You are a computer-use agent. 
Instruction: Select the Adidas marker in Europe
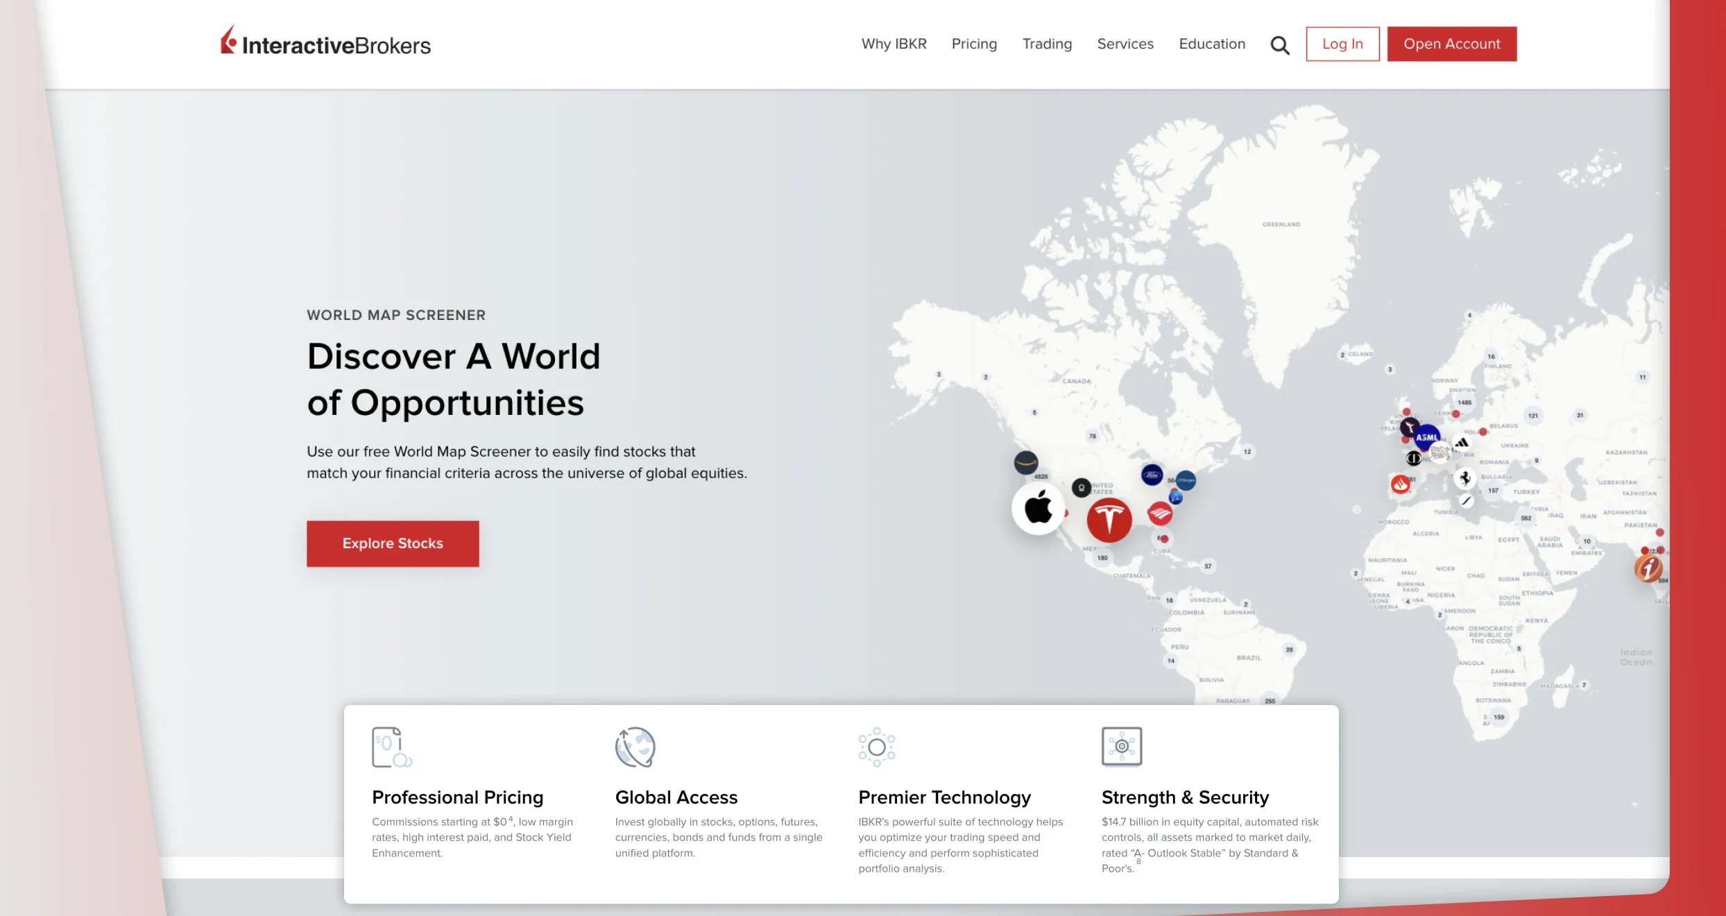tap(1462, 442)
